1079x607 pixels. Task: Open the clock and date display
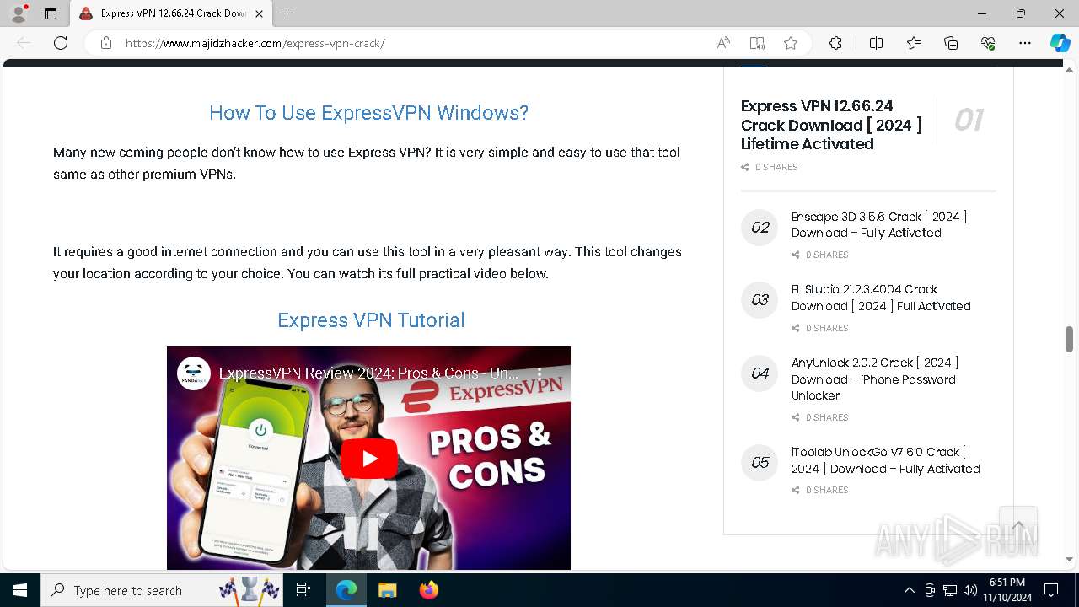(1007, 590)
